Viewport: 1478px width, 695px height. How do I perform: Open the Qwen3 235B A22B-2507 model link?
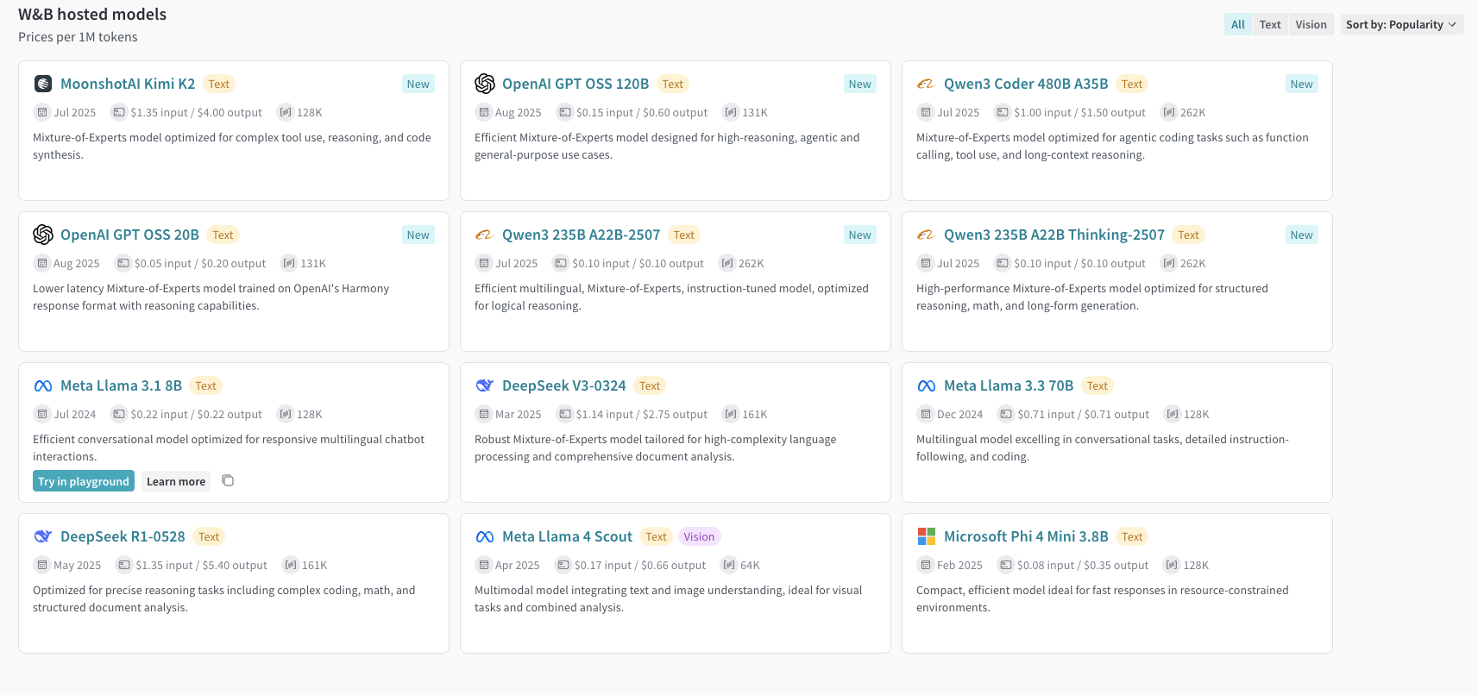(x=581, y=235)
